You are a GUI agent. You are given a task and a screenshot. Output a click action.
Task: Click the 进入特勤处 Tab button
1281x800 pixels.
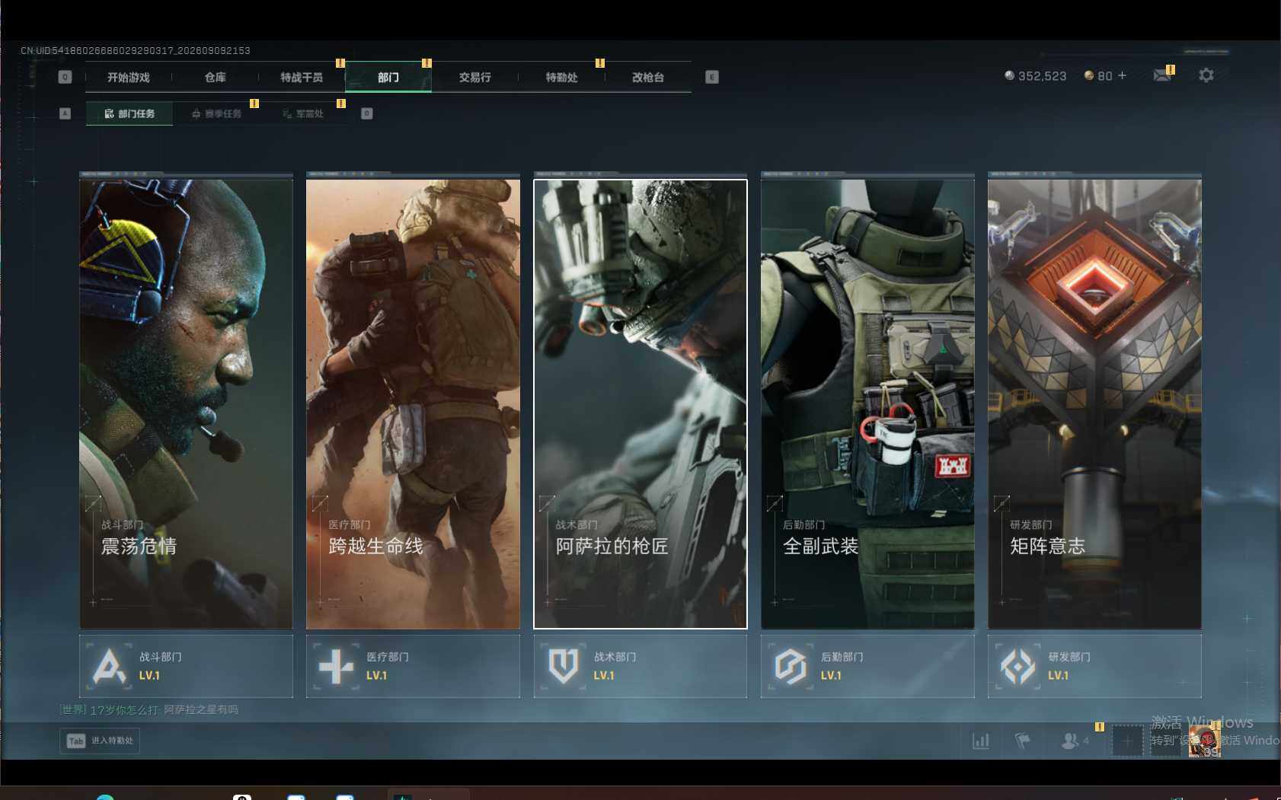[x=100, y=741]
